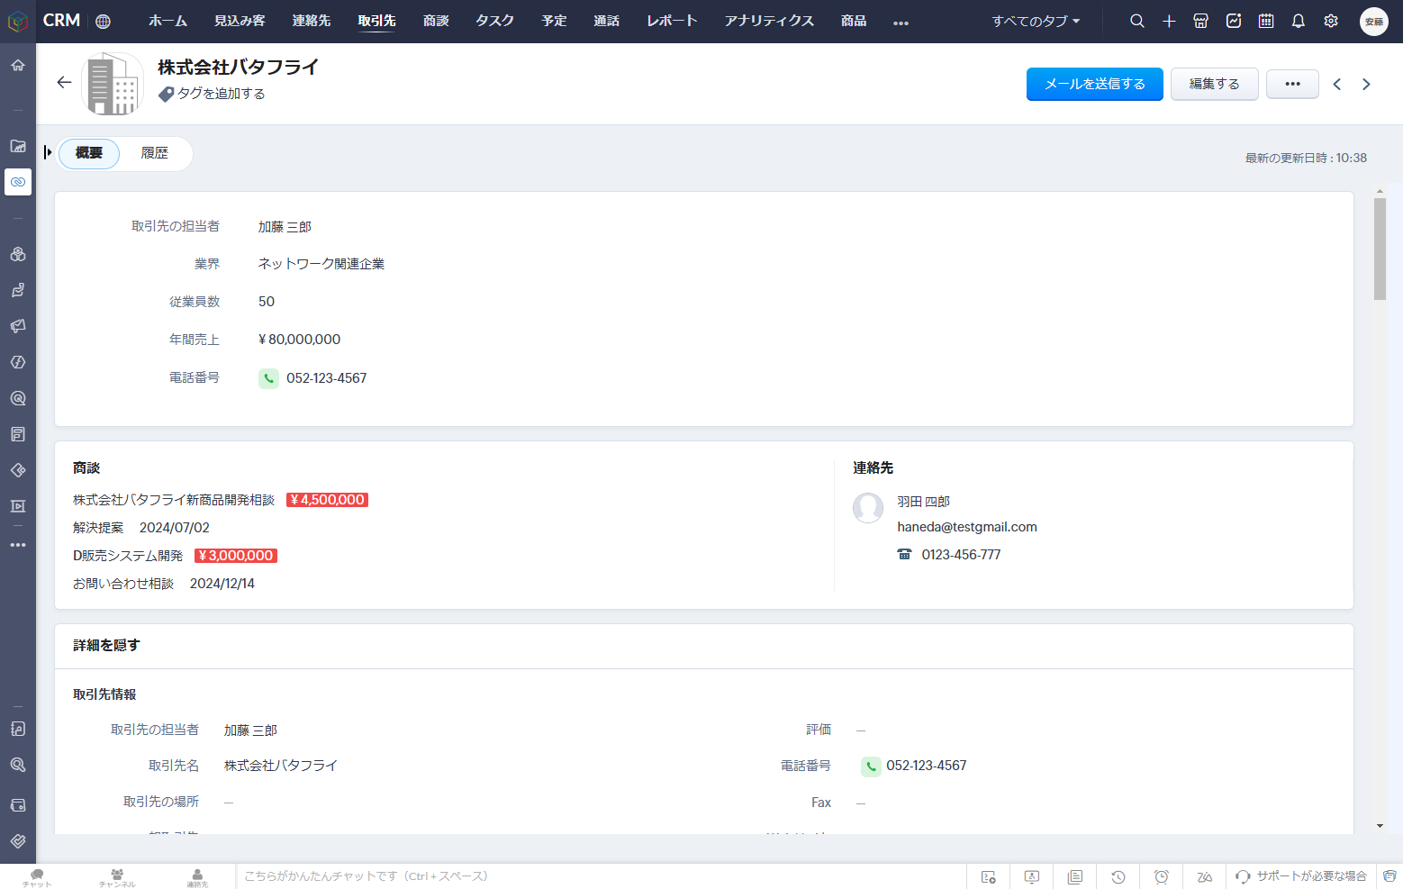This screenshot has height=889, width=1403.
Task: Go to previous record with left chevron
Action: click(1337, 84)
